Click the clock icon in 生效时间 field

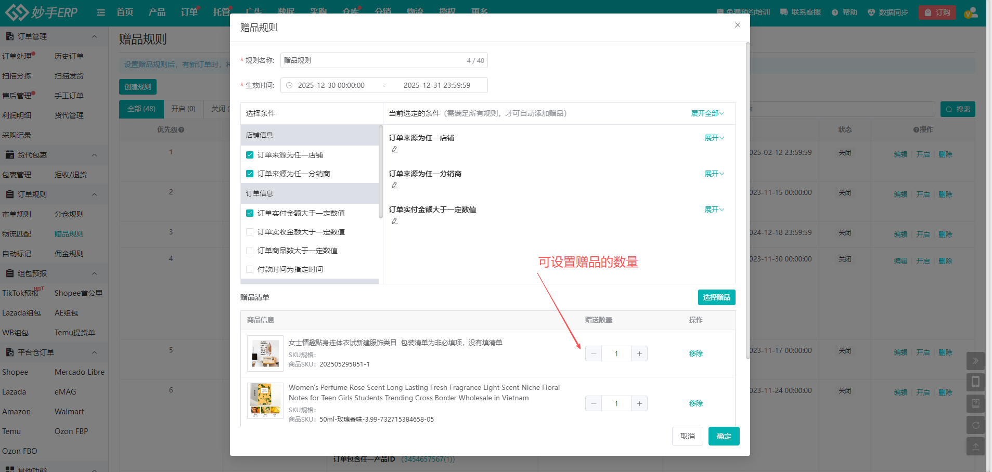(289, 85)
